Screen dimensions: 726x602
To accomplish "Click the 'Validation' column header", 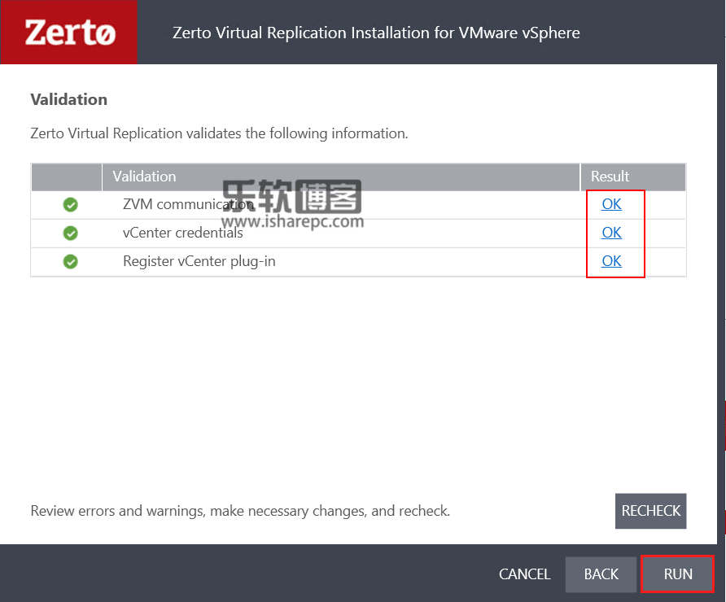I will tap(341, 177).
